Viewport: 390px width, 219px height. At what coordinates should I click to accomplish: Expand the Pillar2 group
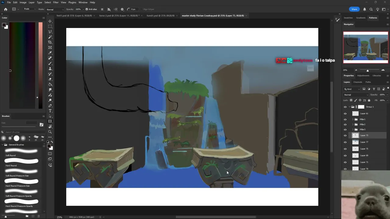[x=353, y=124]
